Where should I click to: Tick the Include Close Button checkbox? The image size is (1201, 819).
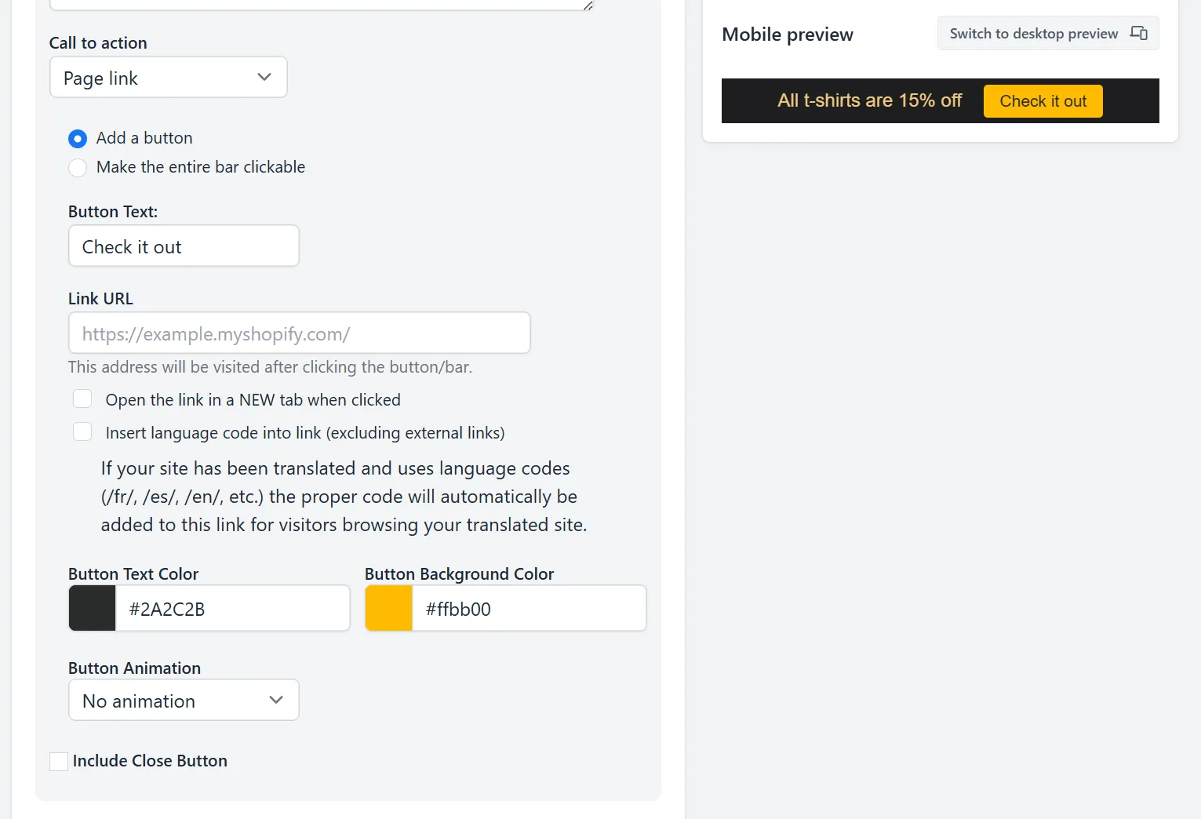(59, 761)
